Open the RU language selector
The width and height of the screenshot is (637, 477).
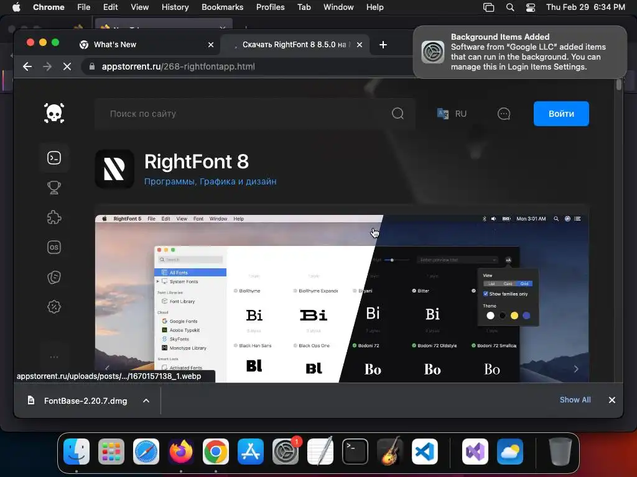(452, 114)
